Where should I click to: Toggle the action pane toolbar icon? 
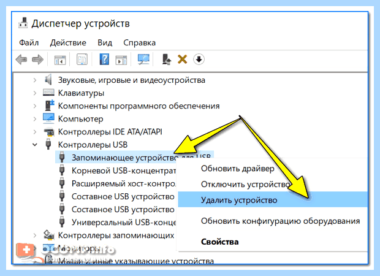coord(121,59)
